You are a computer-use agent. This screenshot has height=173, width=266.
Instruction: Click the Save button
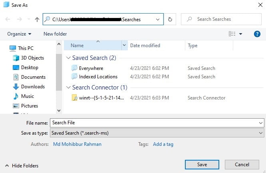click(x=202, y=165)
